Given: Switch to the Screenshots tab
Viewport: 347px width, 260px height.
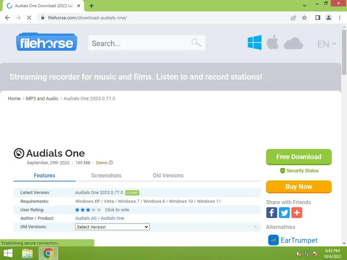Looking at the screenshot, I should tap(106, 176).
